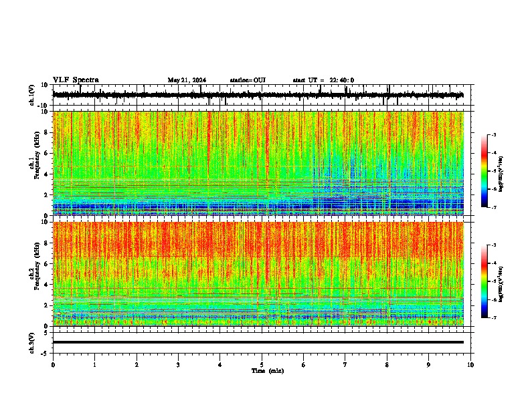This screenshot has height=409, width=530.
Task: Click the "Time (min)" x-axis label
Action: click(x=268, y=371)
